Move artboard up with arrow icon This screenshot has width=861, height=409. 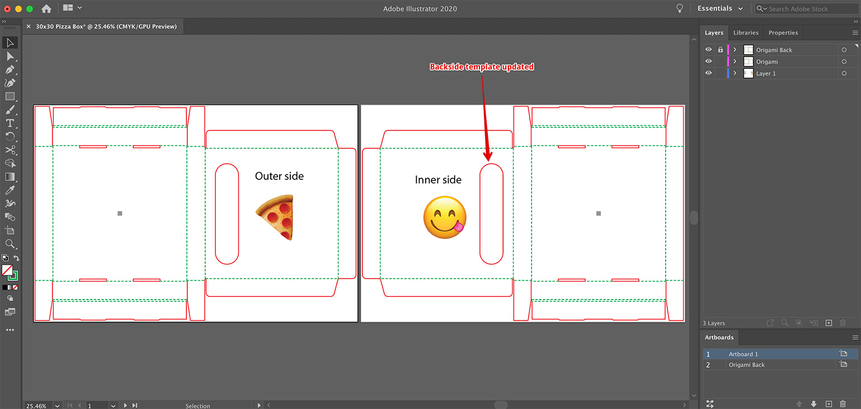[x=799, y=403]
